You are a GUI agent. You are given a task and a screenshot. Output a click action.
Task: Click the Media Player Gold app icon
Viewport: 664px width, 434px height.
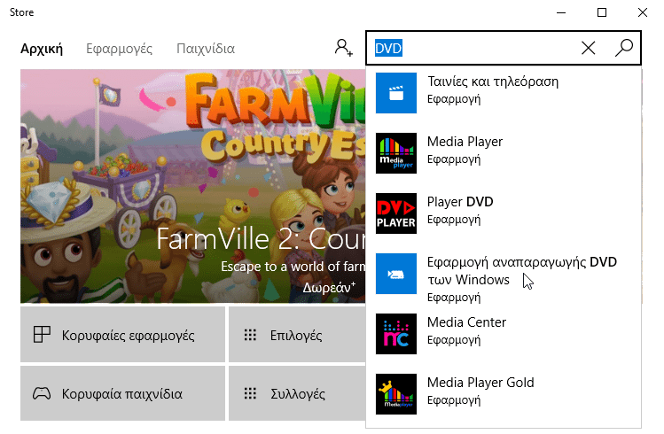point(396,394)
